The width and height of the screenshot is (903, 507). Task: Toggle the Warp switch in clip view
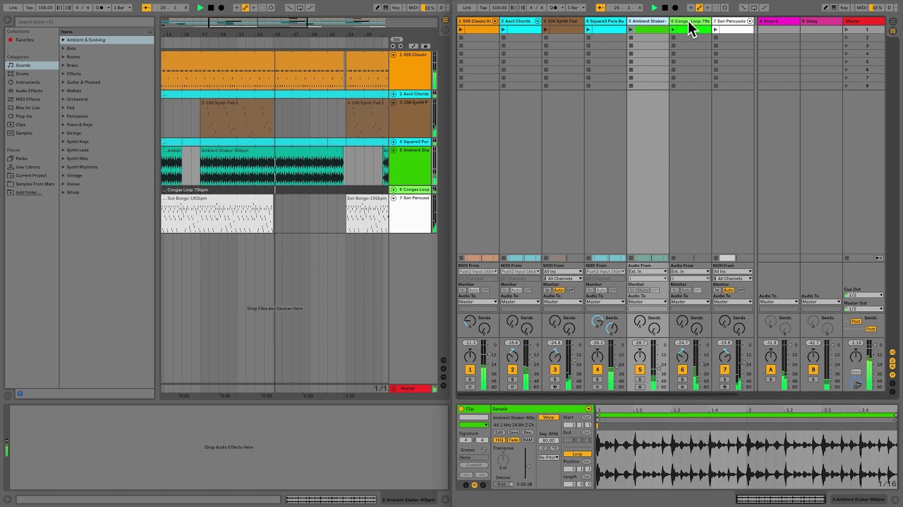548,418
